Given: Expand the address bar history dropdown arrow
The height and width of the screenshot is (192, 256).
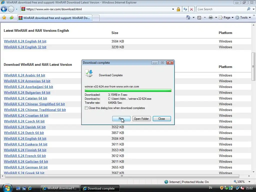Looking at the screenshot, I should point(173,9).
